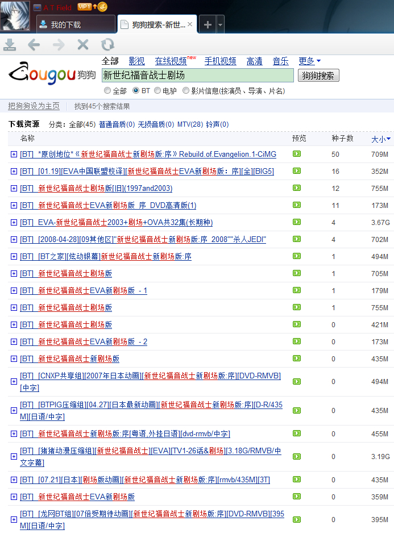Stop loading with the X icon
The height and width of the screenshot is (542, 394).
[x=83, y=44]
